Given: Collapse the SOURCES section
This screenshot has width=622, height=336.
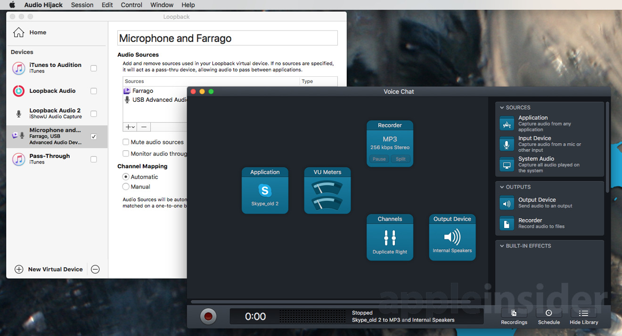Looking at the screenshot, I should click(x=502, y=107).
